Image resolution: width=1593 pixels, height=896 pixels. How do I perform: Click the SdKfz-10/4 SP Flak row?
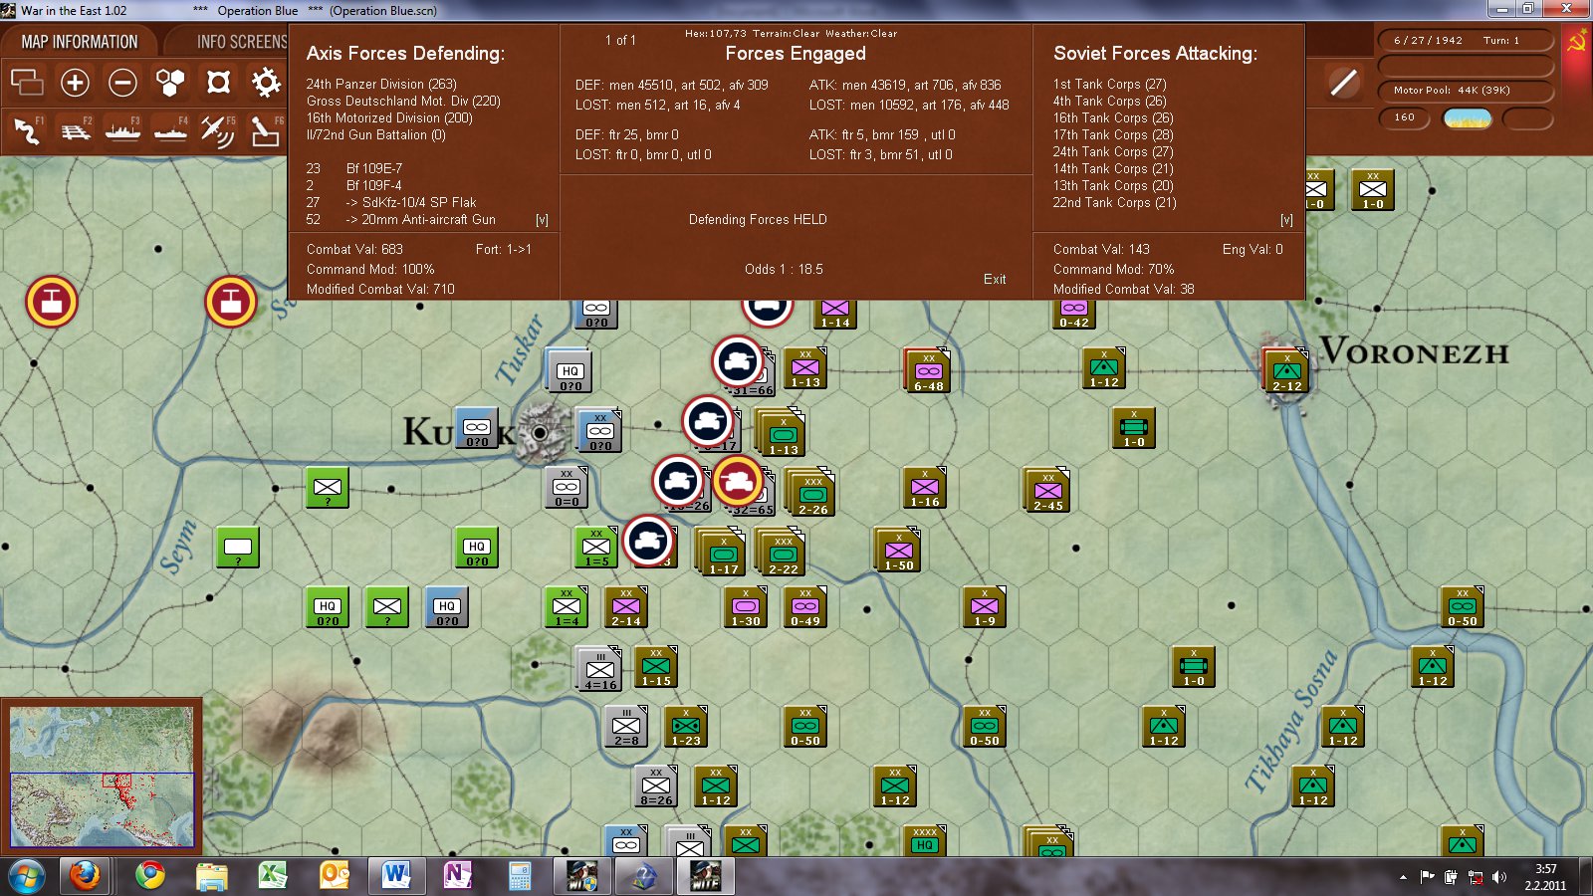(391, 202)
